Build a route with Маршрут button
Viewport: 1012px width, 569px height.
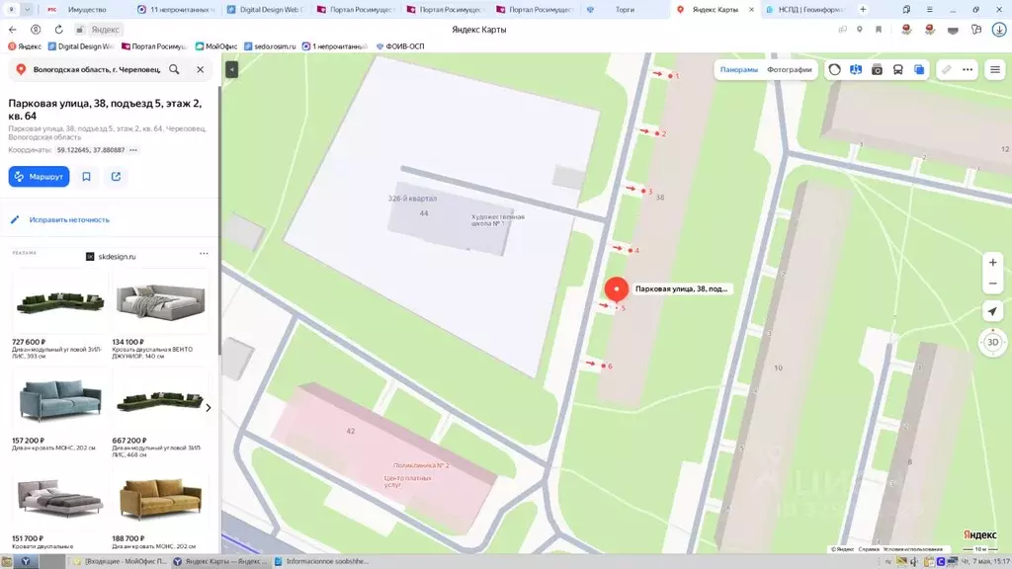[x=39, y=176]
